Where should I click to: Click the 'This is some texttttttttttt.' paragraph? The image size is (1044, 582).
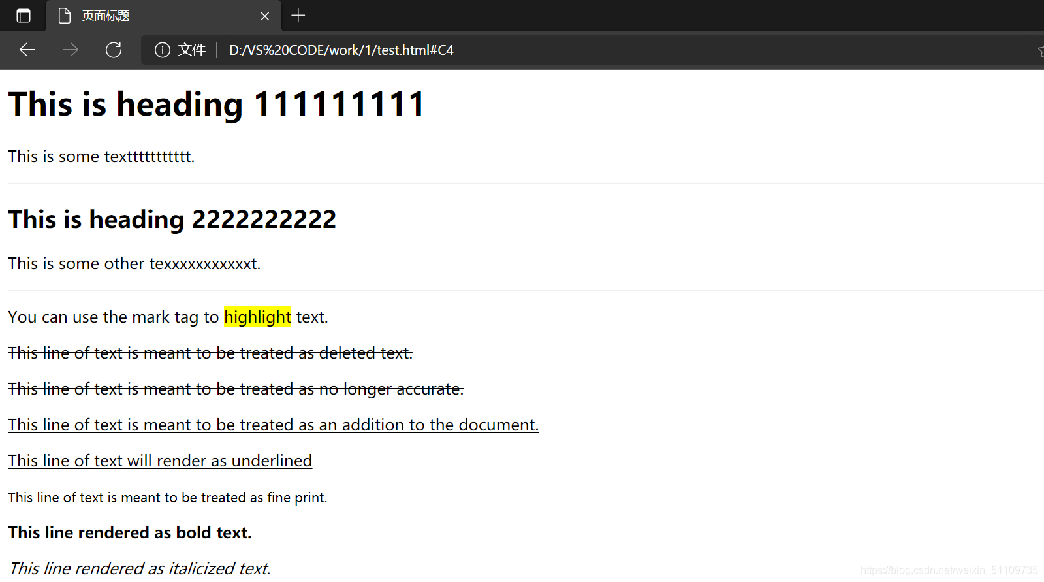(x=101, y=157)
